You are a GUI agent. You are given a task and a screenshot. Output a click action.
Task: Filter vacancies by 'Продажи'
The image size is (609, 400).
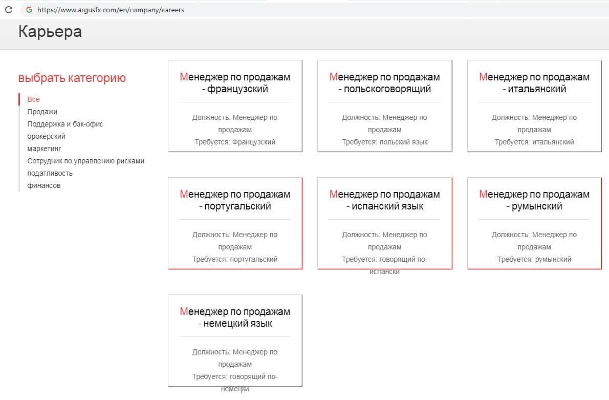[42, 112]
